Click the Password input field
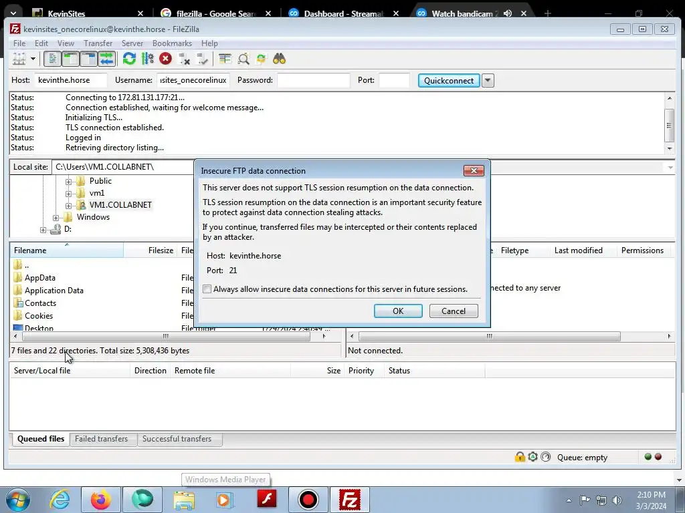This screenshot has width=685, height=513. pyautogui.click(x=313, y=80)
